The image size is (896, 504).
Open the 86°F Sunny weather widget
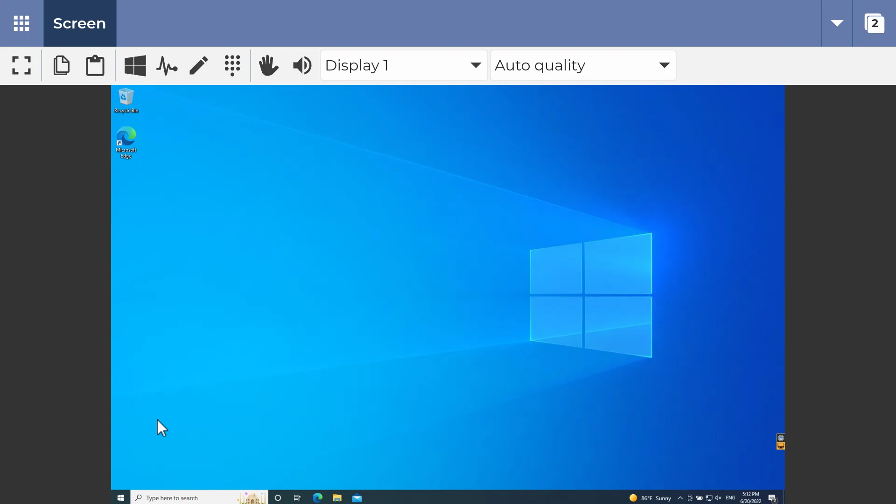tap(650, 498)
